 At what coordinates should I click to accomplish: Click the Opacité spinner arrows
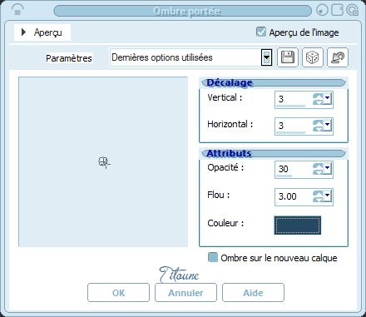[318, 169]
